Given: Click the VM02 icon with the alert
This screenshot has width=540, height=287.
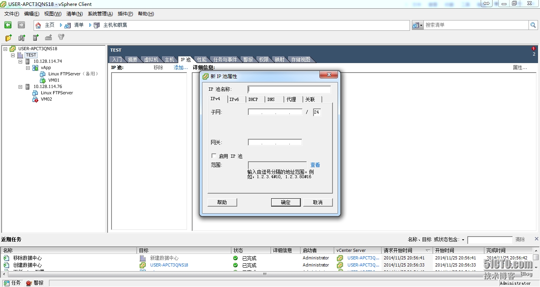Looking at the screenshot, I should tap(35, 99).
